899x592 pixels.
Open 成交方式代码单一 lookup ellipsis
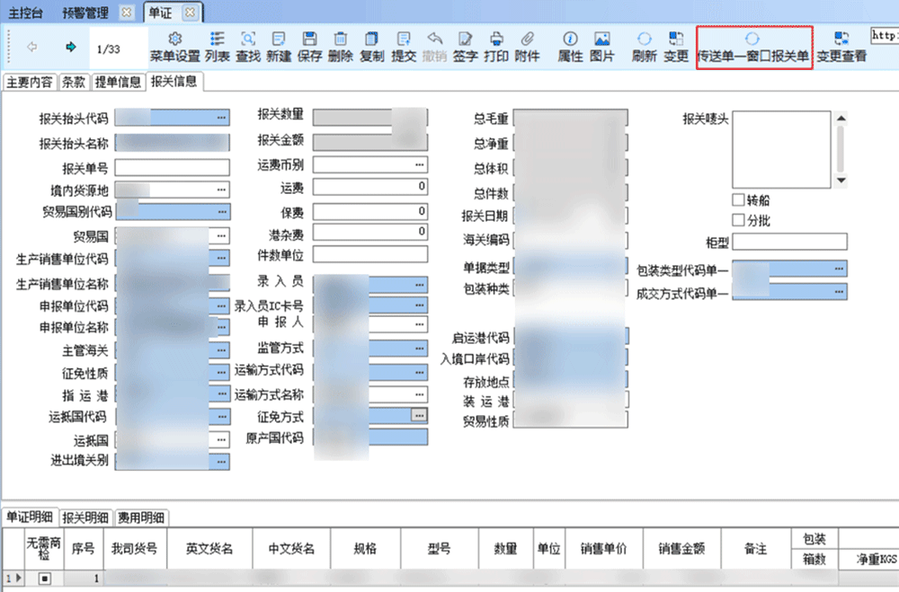pos(839,292)
